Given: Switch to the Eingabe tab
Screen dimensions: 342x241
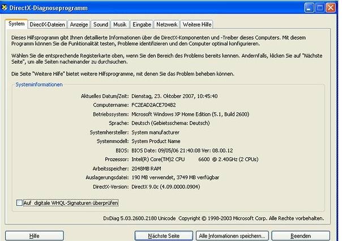Looking at the screenshot, I should (142, 25).
